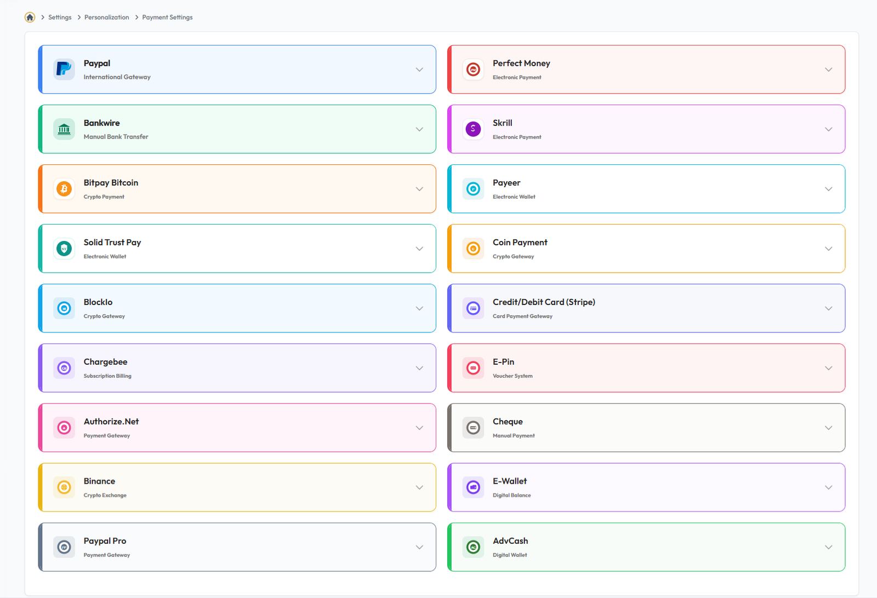Click the Cheque gray icon
The image size is (877, 598).
[x=473, y=428]
